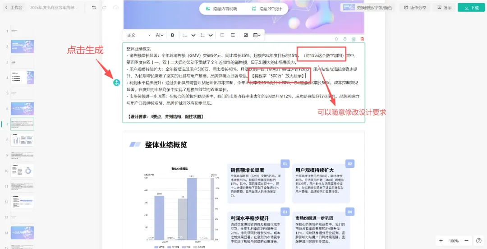Expand the bulleted list style dropdown

click(x=193, y=35)
